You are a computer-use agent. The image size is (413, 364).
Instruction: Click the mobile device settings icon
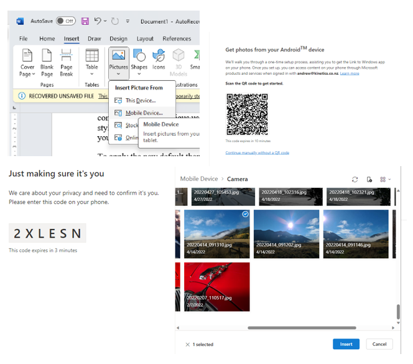tap(369, 179)
